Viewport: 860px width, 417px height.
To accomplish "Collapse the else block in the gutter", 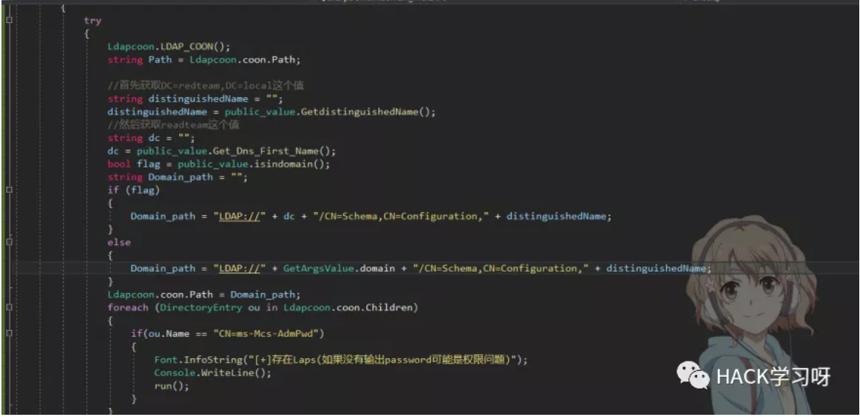I will click(9, 242).
